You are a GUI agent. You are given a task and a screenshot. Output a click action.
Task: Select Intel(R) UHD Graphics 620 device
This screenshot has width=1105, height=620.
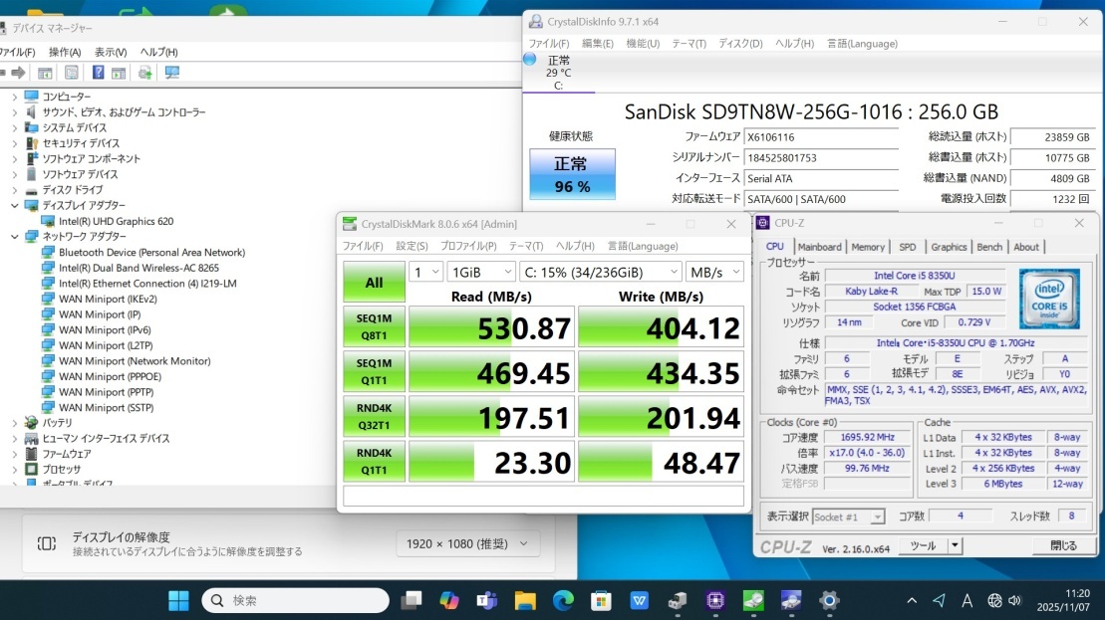click(x=116, y=221)
